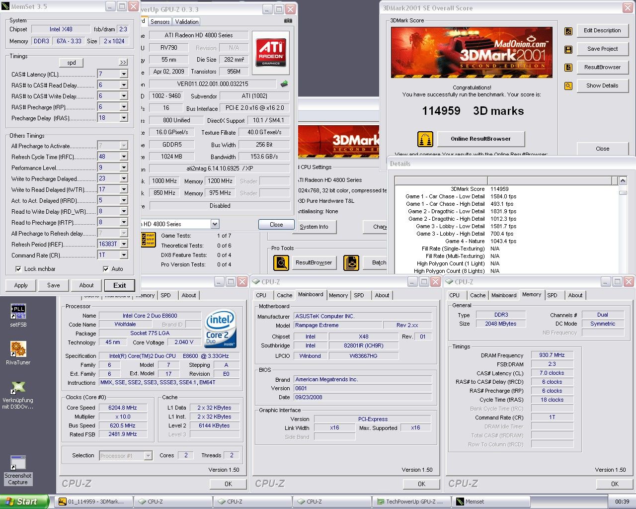
Task: Open the setFSB desktop shortcut
Action: click(18, 312)
